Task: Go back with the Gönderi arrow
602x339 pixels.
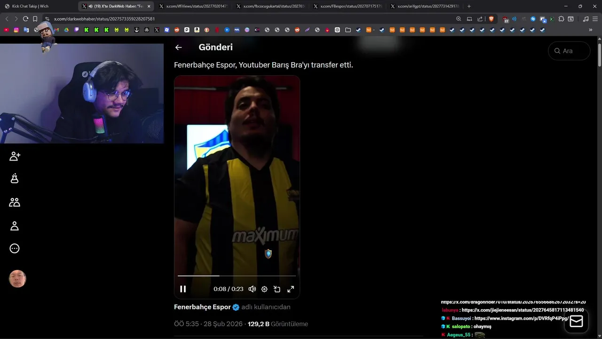Action: (x=178, y=47)
